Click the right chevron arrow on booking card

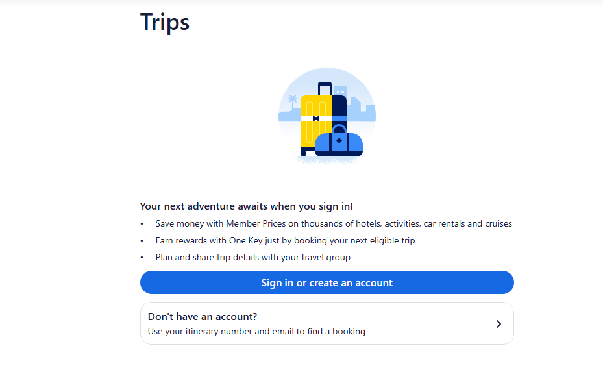click(498, 323)
